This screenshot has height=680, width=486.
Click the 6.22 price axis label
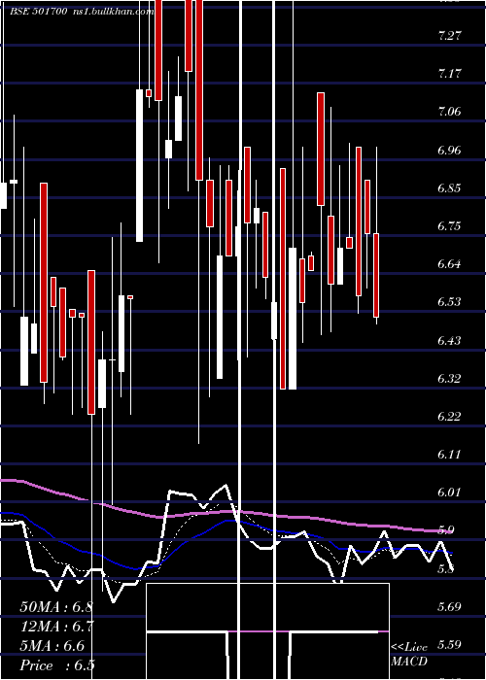449,417
